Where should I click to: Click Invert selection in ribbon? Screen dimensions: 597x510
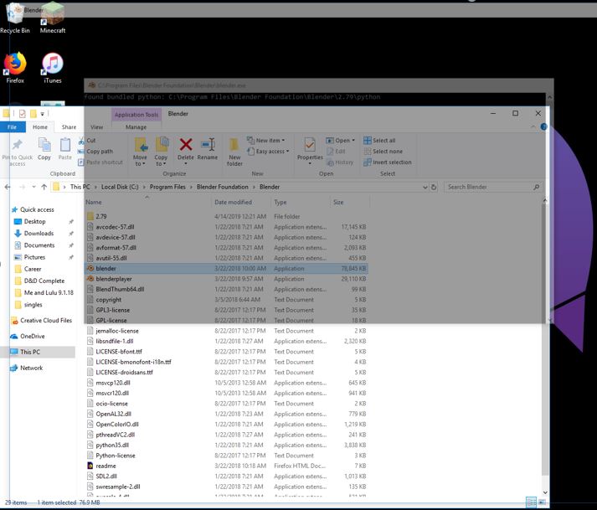pos(388,162)
